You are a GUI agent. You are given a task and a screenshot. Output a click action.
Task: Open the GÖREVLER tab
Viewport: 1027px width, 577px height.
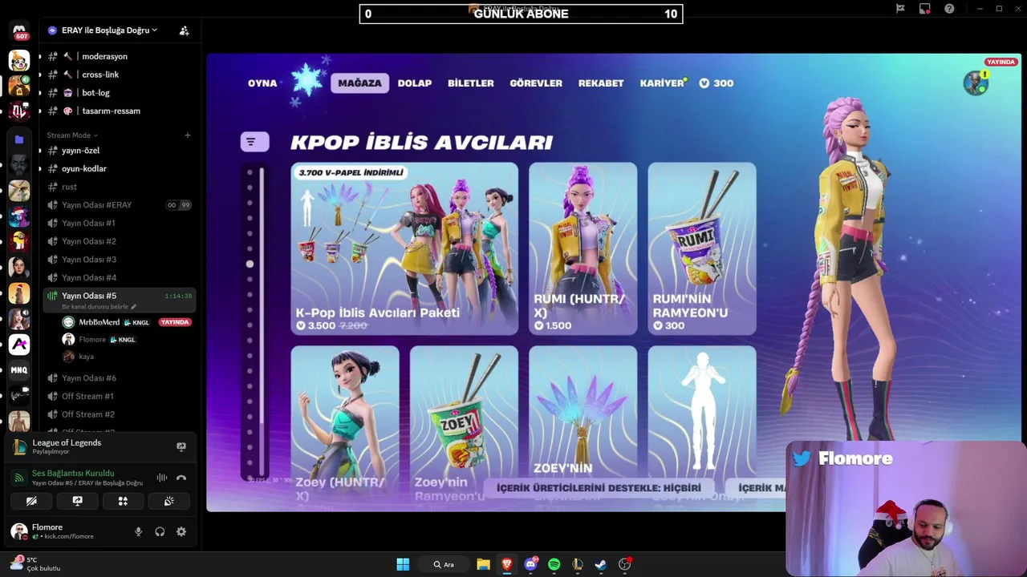point(536,83)
